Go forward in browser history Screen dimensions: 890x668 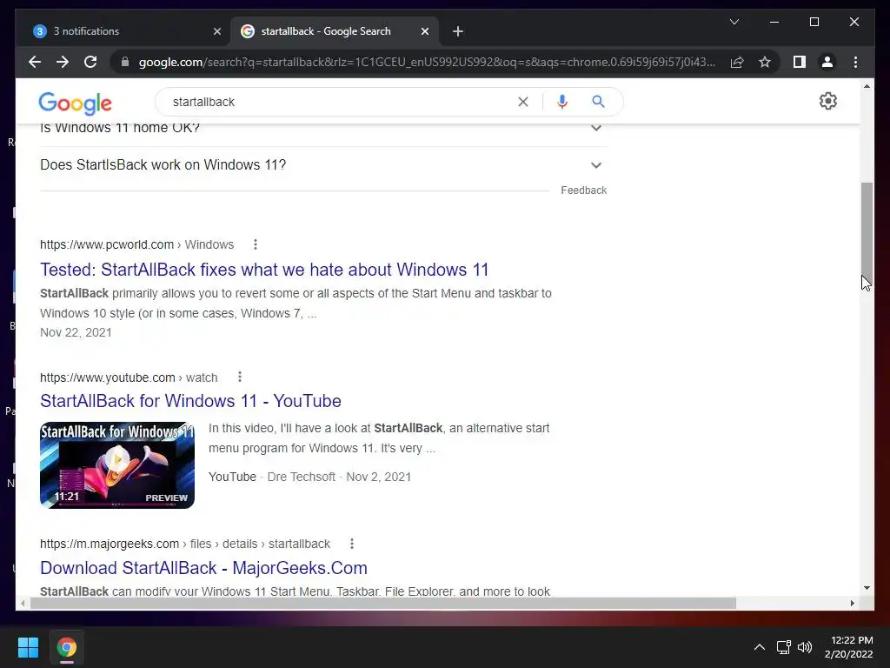[63, 62]
